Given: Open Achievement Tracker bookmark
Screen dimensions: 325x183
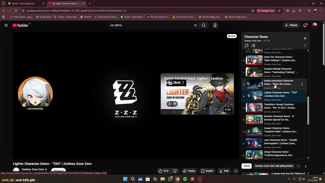Looking at the screenshot, I should (x=106, y=17).
